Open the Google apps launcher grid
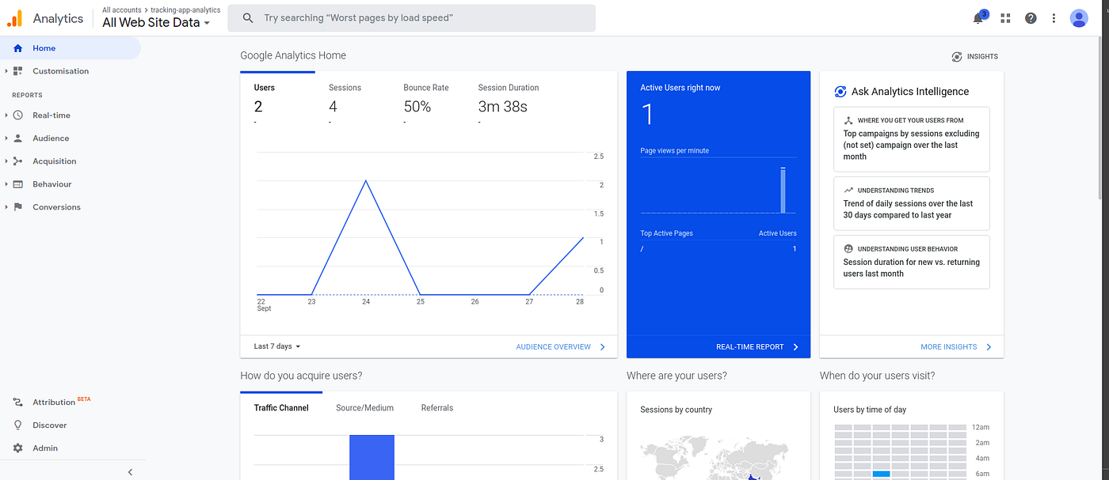This screenshot has width=1109, height=480. 1004,17
